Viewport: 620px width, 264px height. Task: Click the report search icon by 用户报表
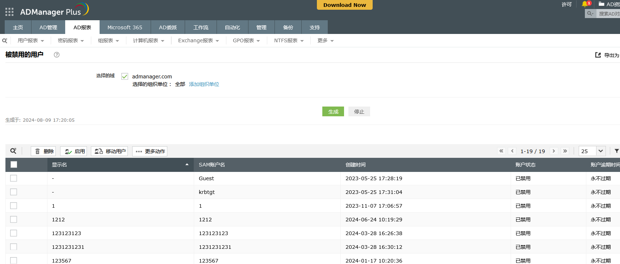(x=5, y=41)
